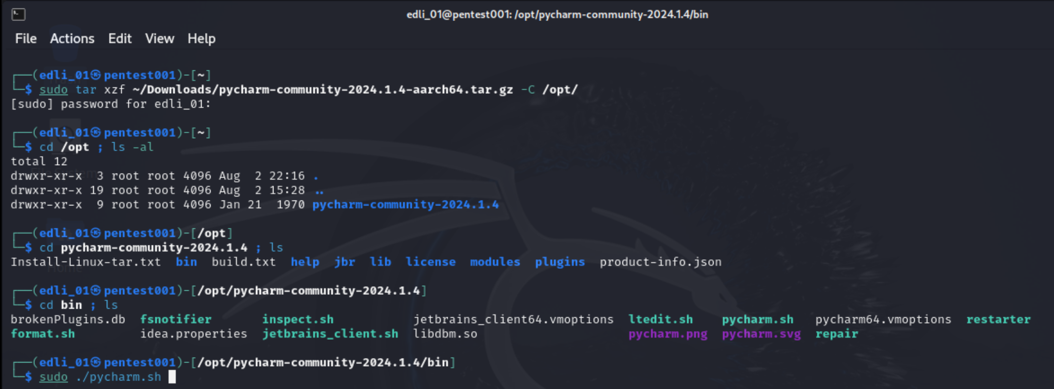Click 'format.sh' script name
Screen dimensions: 1054x389
[x=43, y=334]
